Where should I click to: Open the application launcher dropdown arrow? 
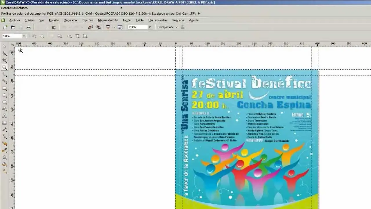[x=114, y=27]
